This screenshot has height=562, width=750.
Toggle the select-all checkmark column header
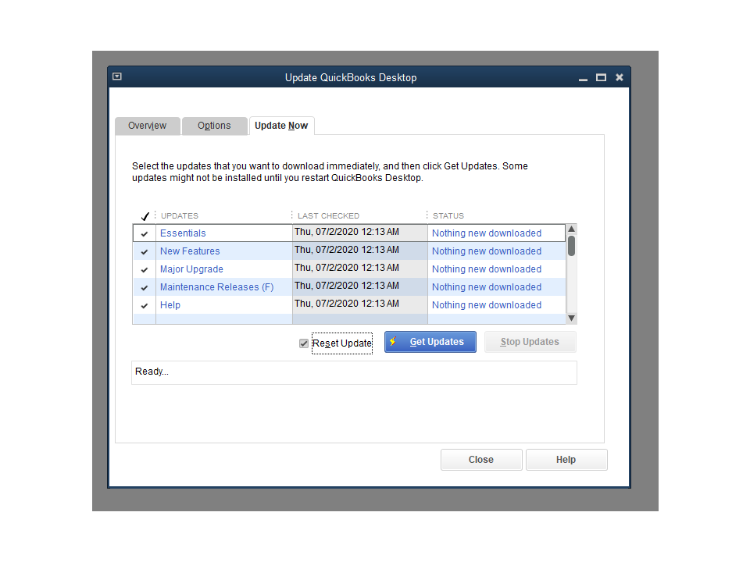coord(145,216)
